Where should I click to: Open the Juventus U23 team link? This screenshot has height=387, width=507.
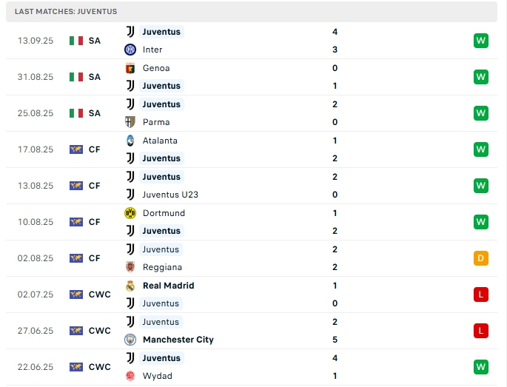point(170,195)
